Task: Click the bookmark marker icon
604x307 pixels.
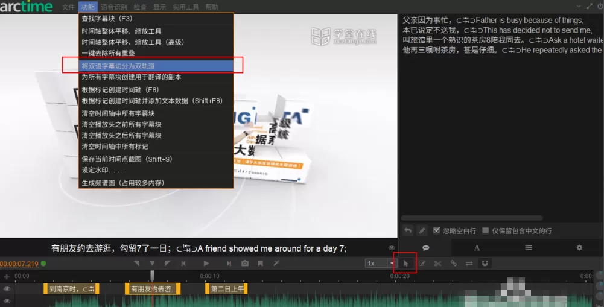Action: click(261, 264)
